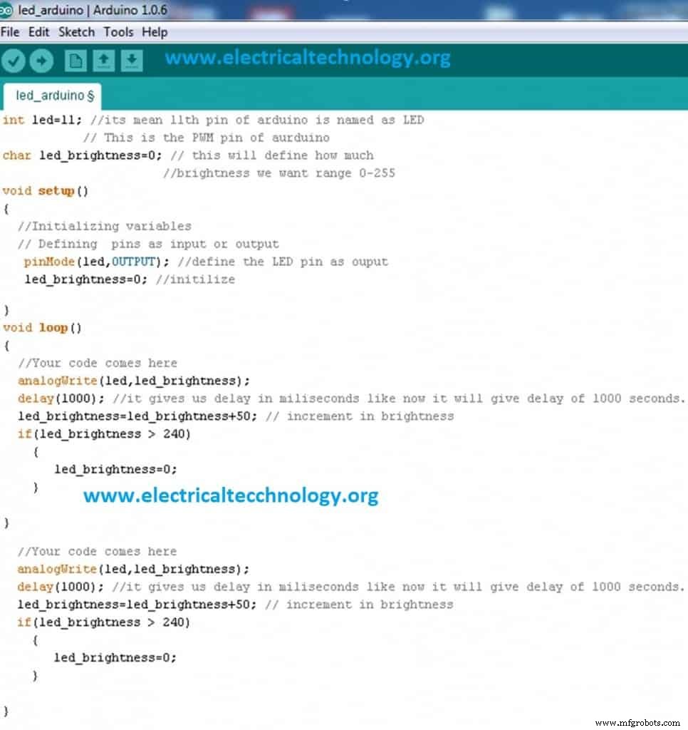688x730 pixels.
Task: Click the www.mfgrobots.com text at bottom right
Action: [x=639, y=723]
